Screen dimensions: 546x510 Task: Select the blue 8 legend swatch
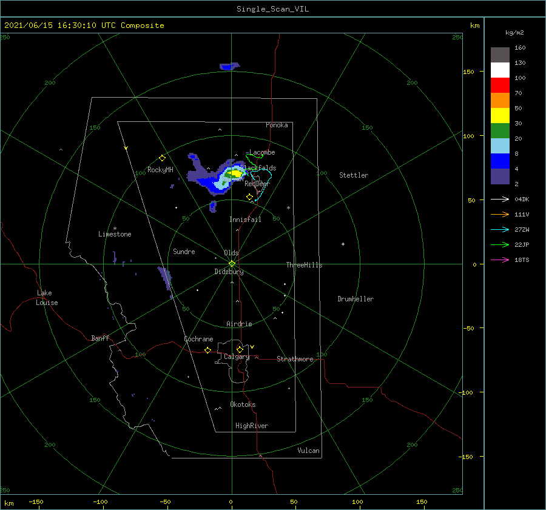500,161
